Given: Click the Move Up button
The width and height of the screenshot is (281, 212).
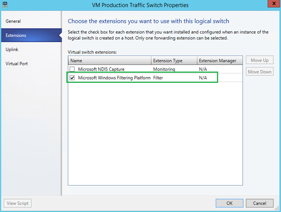Looking at the screenshot, I should tap(260, 60).
